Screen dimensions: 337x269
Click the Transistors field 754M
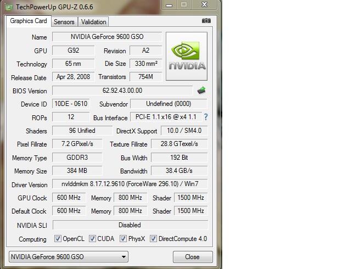[145, 77]
